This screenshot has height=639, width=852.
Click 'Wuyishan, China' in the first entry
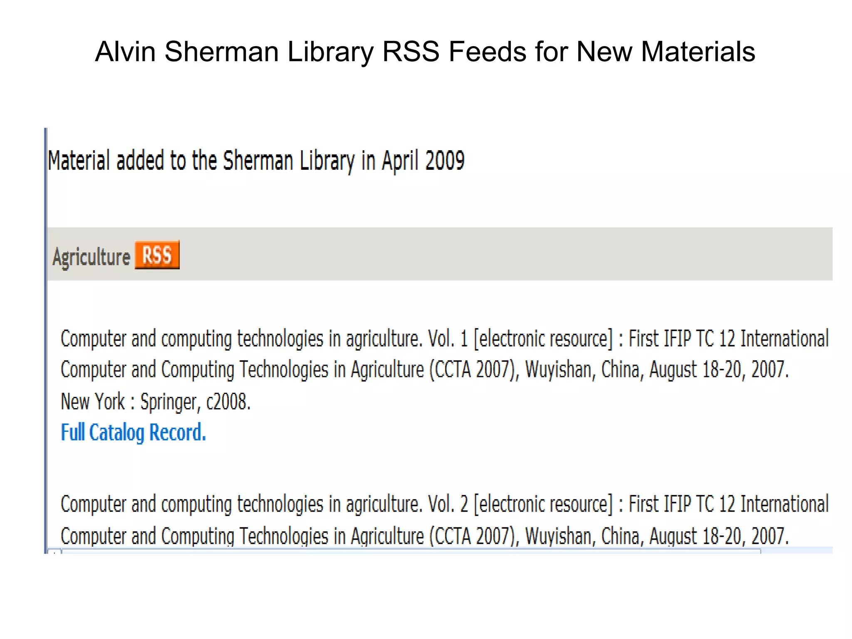[582, 370]
